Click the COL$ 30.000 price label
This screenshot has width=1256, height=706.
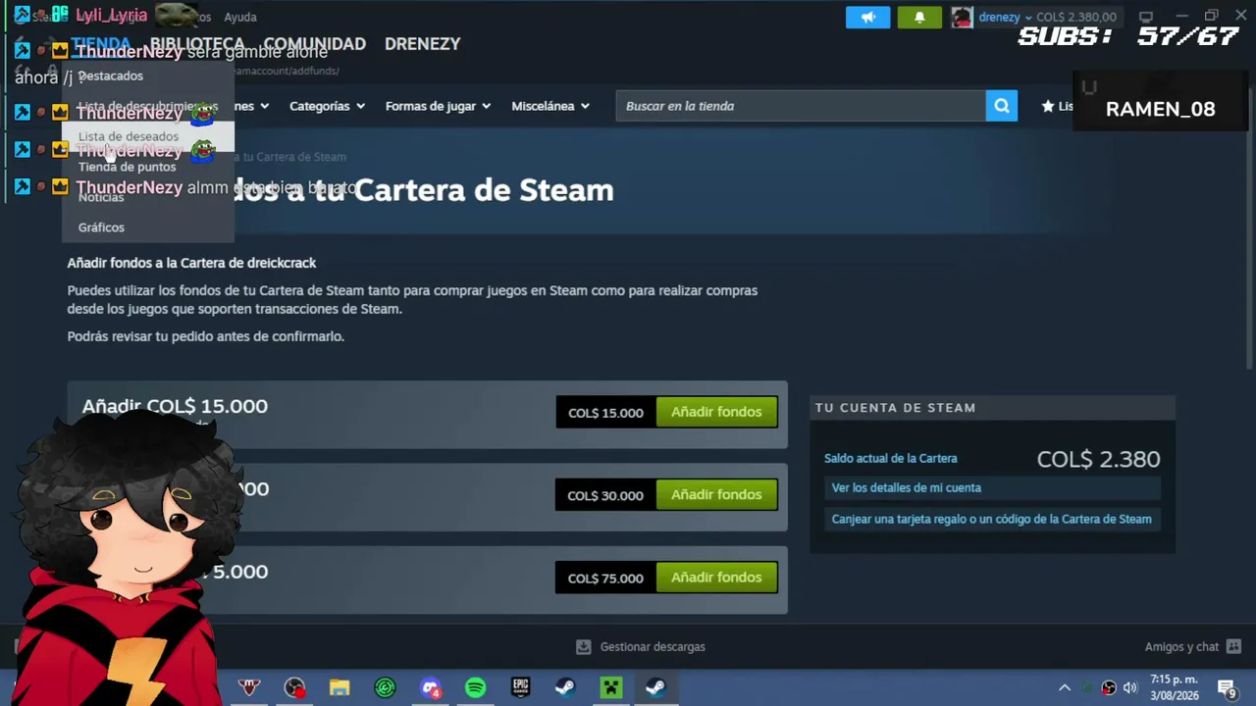(x=605, y=495)
